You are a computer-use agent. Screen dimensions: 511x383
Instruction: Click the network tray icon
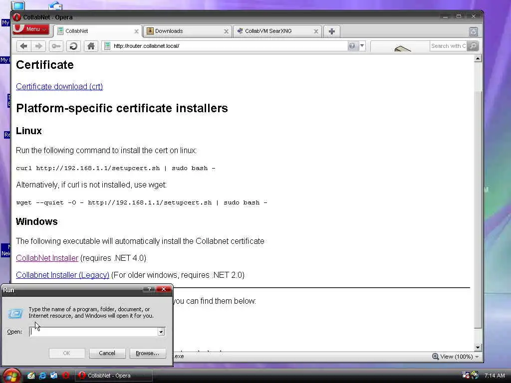(466, 376)
